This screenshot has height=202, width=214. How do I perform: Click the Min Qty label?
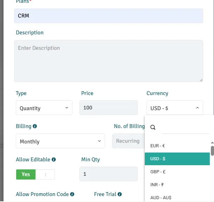[91, 160]
